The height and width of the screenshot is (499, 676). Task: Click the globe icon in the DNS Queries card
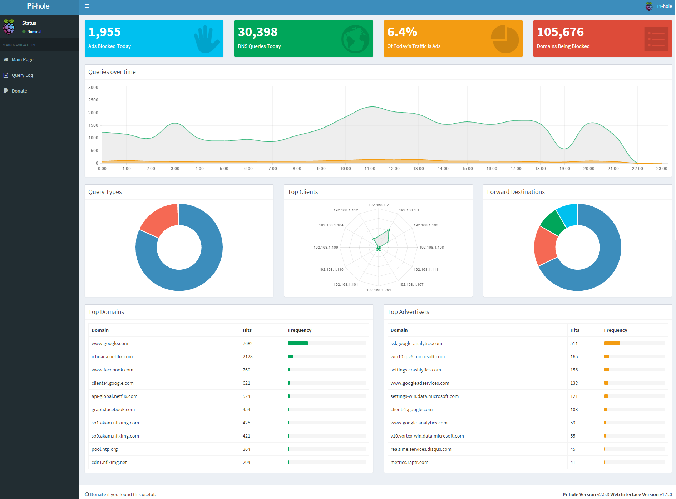(355, 39)
